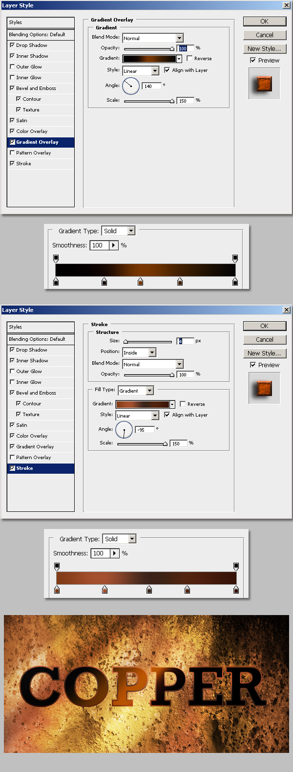
Task: Toggle Align with Layer in Stroke settings
Action: [x=167, y=415]
